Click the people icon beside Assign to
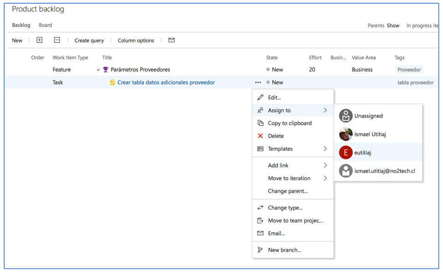The width and height of the screenshot is (443, 272). click(260, 110)
